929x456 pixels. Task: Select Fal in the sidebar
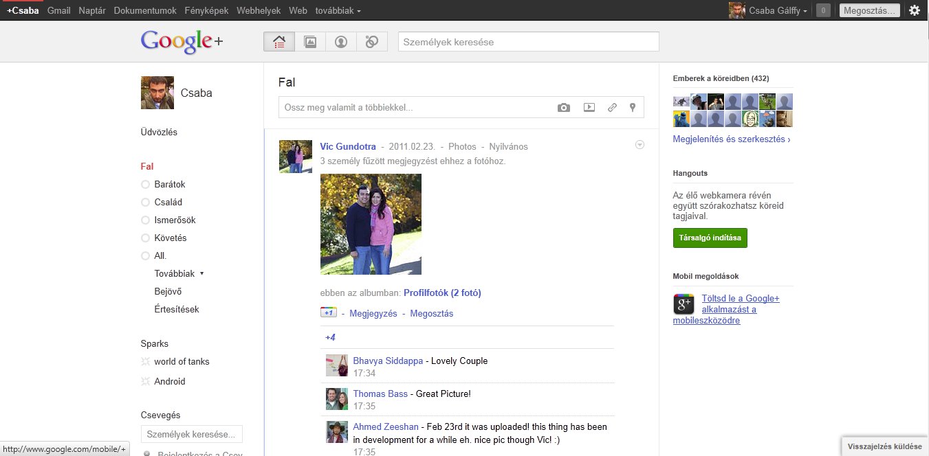click(147, 166)
